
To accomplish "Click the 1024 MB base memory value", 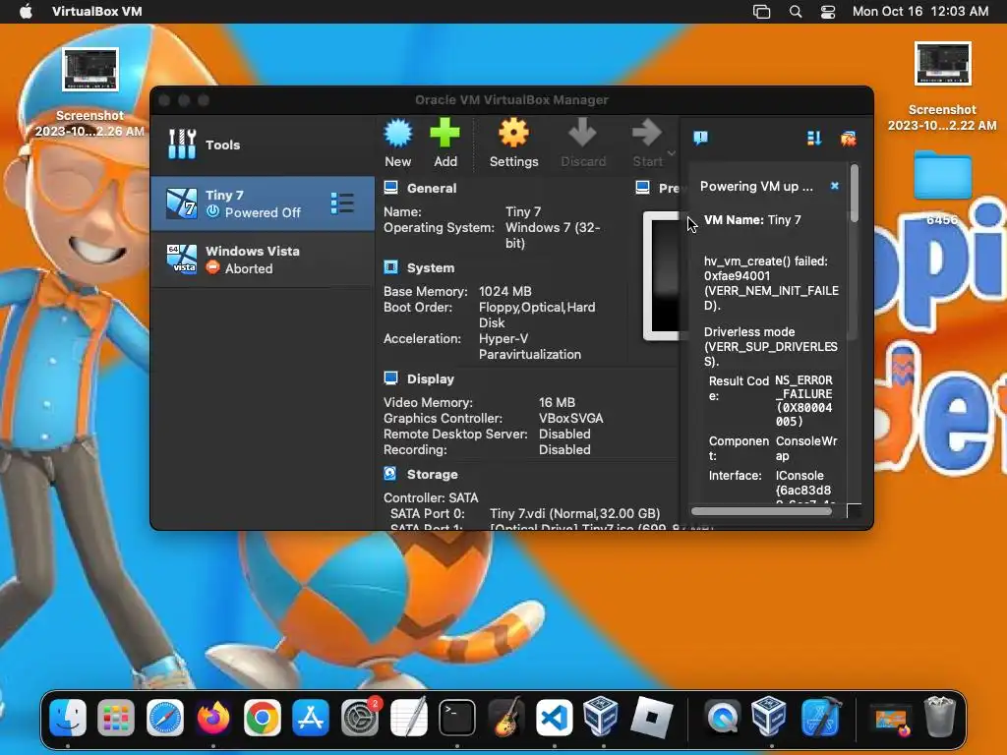I will (x=504, y=291).
